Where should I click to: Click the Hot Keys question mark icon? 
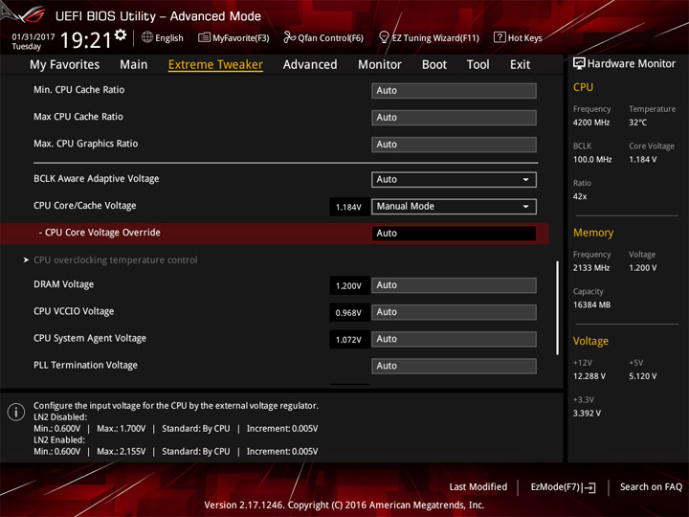[x=500, y=37]
